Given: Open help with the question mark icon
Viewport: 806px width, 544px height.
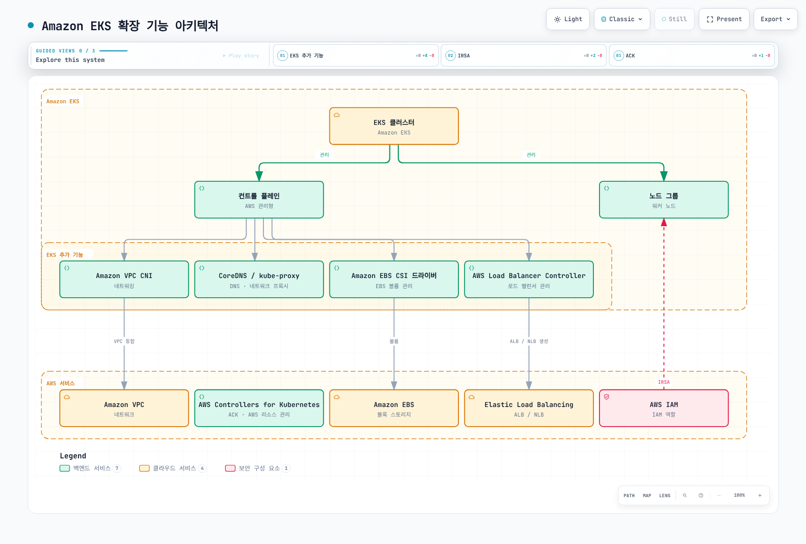Looking at the screenshot, I should click(x=701, y=496).
